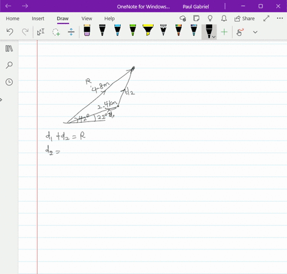Select the rainbow-colored pen
Screen dimensions: 287x274
point(178,31)
